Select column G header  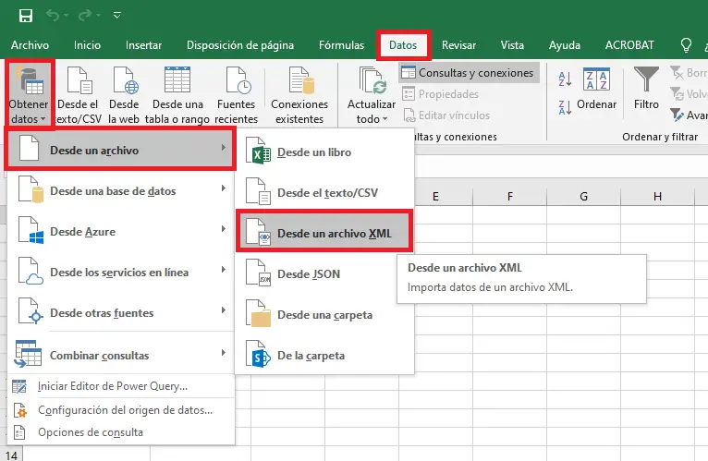[x=584, y=197]
